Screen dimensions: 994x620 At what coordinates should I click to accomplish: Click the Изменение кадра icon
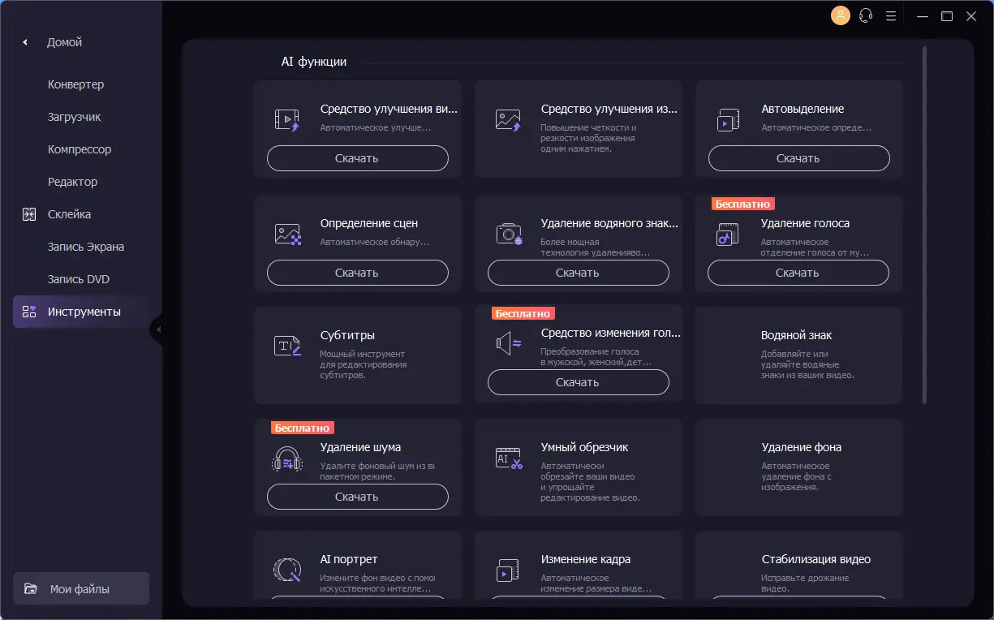click(508, 570)
